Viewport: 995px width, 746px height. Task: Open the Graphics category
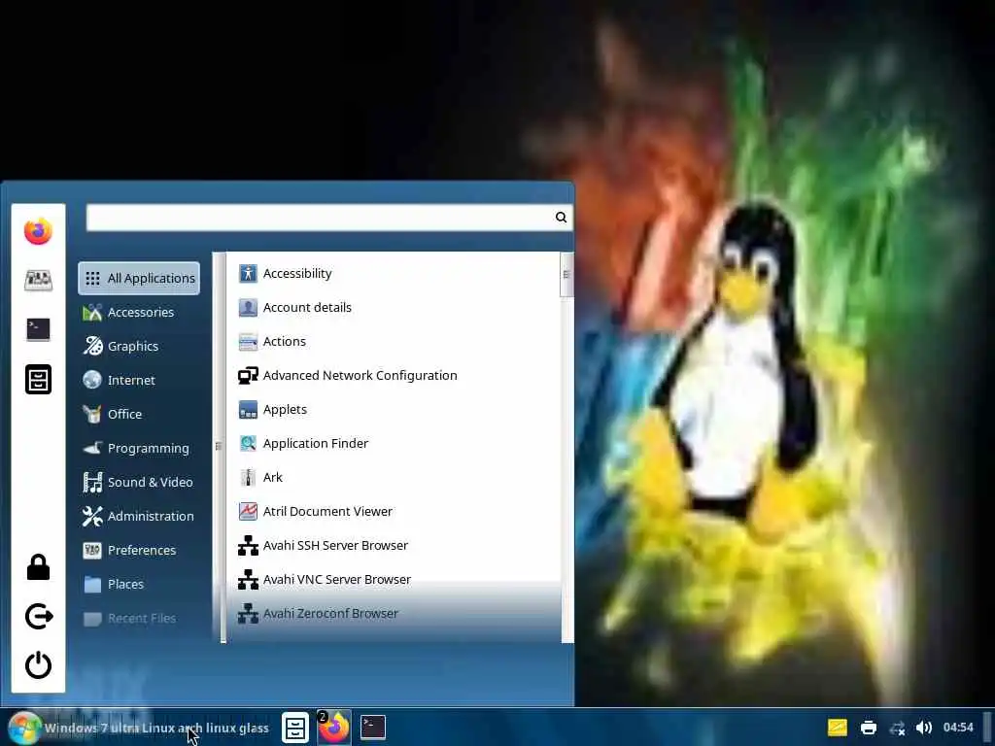(x=139, y=346)
